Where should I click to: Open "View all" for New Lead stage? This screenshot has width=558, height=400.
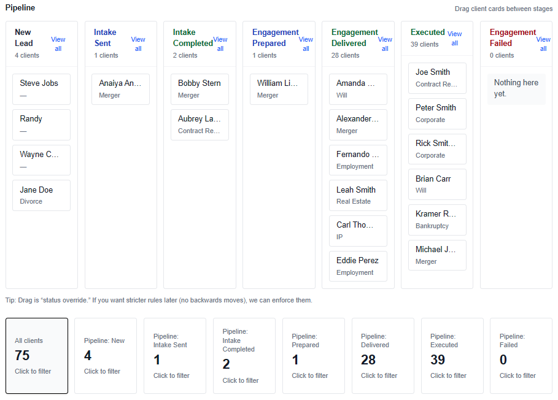click(x=58, y=43)
